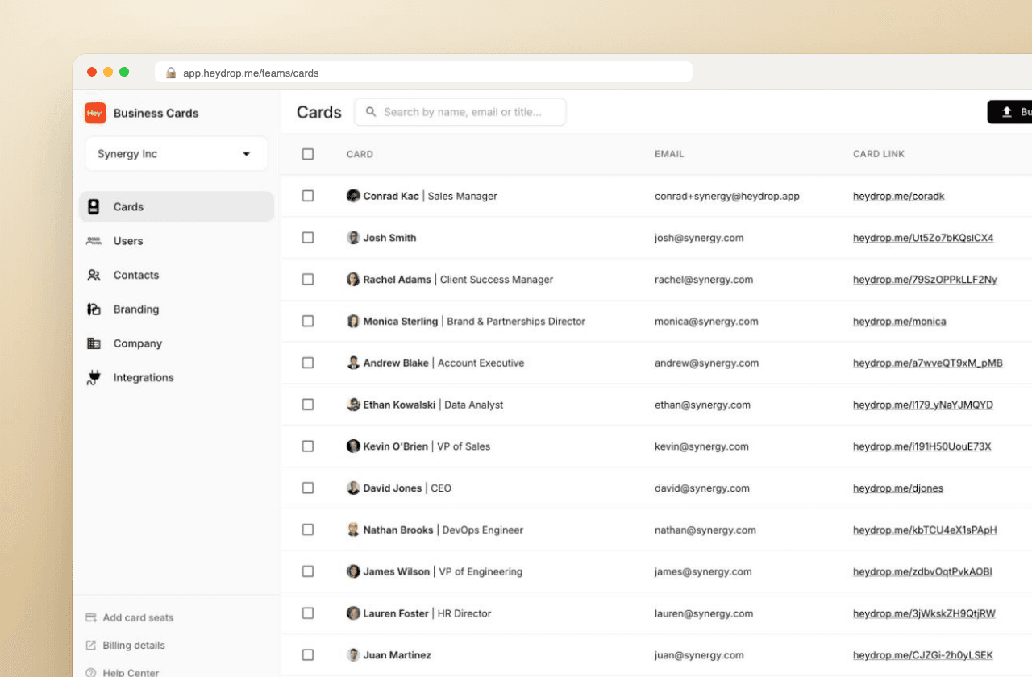Click Rachel Adams's avatar
1032x677 pixels.
pos(353,280)
